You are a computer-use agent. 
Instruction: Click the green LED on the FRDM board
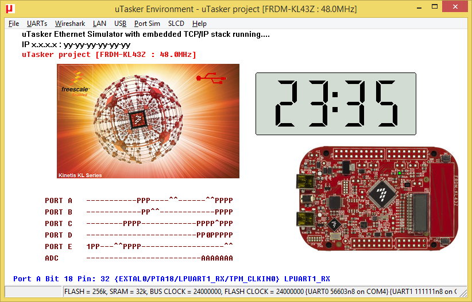(x=399, y=173)
